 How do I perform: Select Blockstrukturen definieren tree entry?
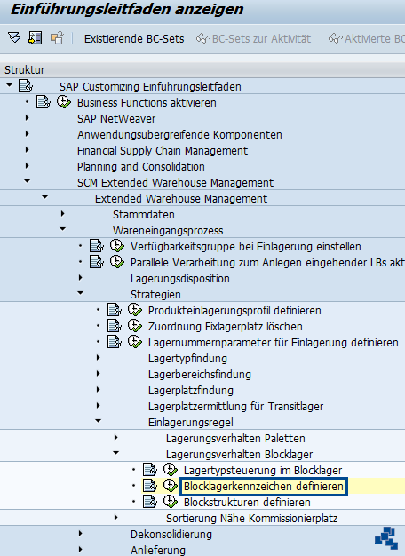click(247, 502)
